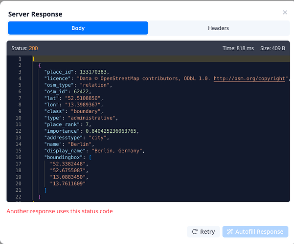The width and height of the screenshot is (294, 244).
Task: Click the bounding box value "52.6755087"
Action: (x=68, y=170)
